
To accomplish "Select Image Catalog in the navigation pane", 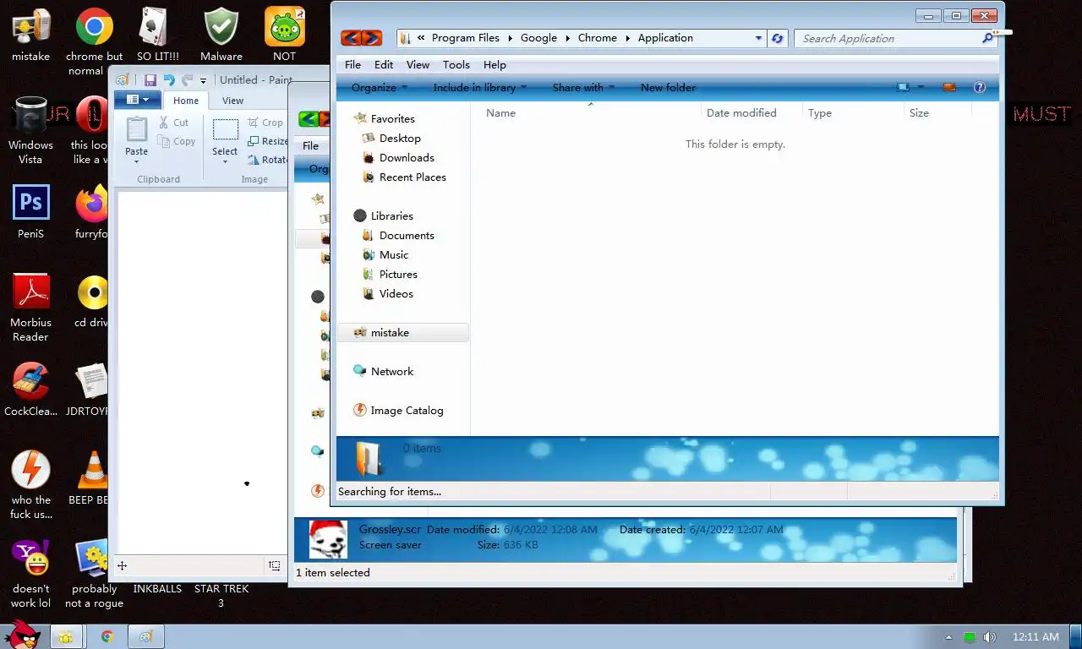I will [x=407, y=411].
